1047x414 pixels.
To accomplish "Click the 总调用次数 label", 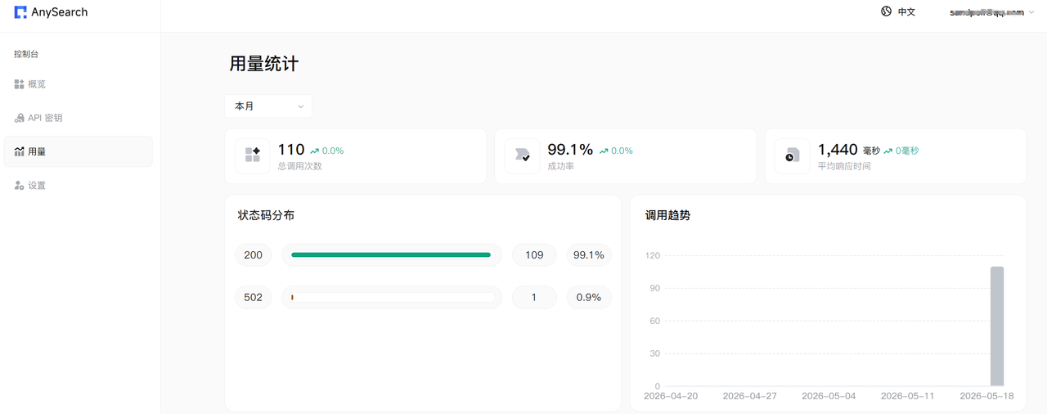I will 300,166.
